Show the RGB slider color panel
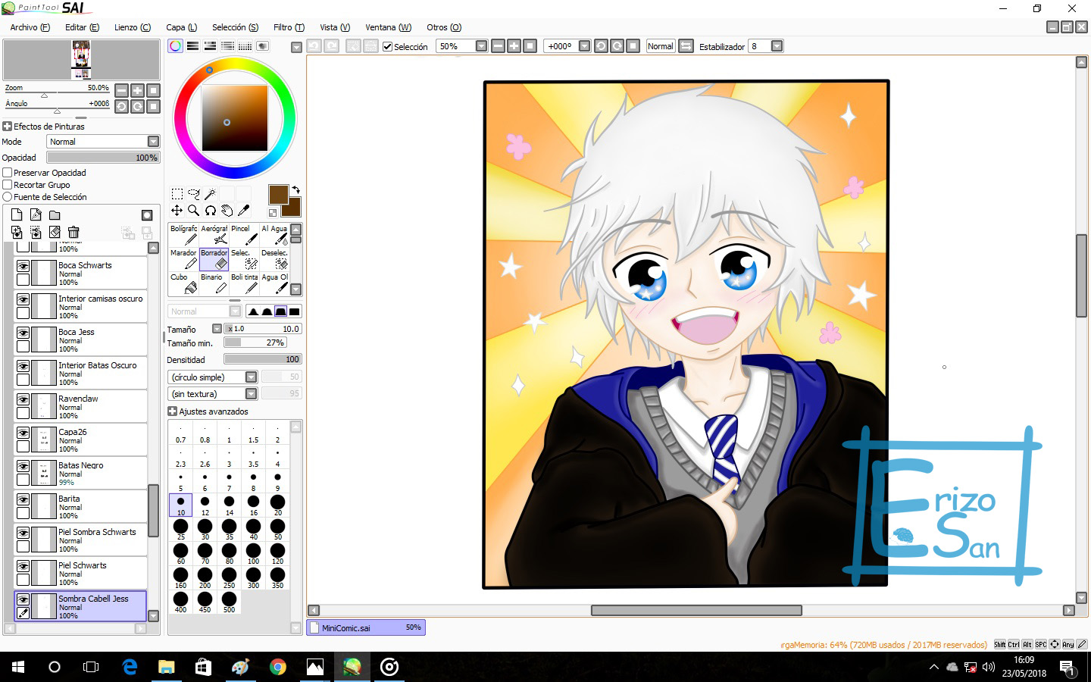Screen dimensions: 1091x682 193,46
